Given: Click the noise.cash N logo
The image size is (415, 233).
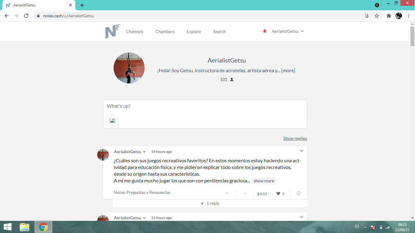Looking at the screenshot, I should pos(113,31).
